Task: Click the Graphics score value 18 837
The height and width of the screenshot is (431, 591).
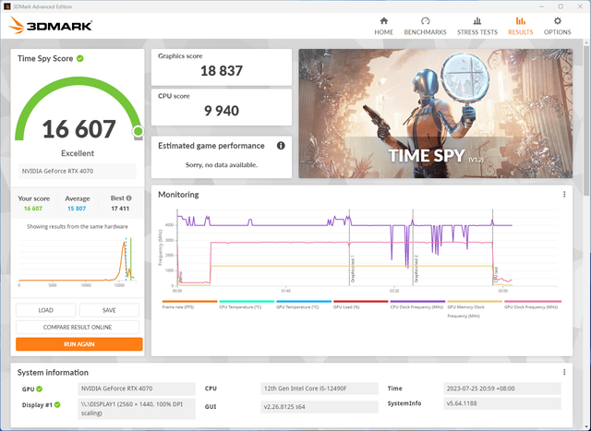Action: click(222, 71)
